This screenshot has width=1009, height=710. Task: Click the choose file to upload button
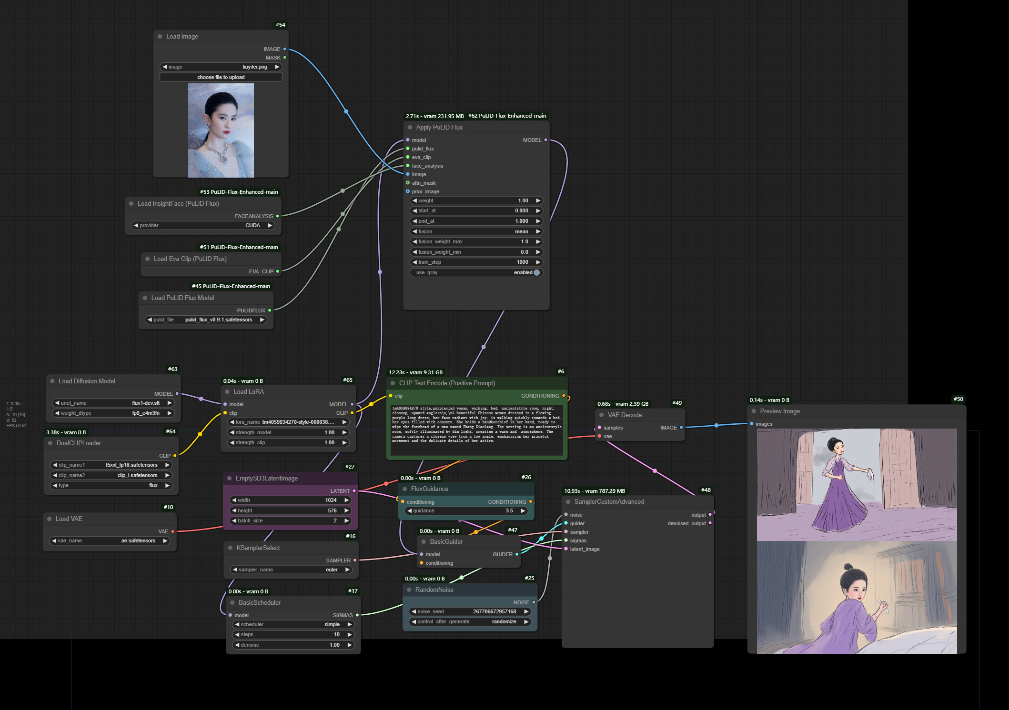(221, 77)
